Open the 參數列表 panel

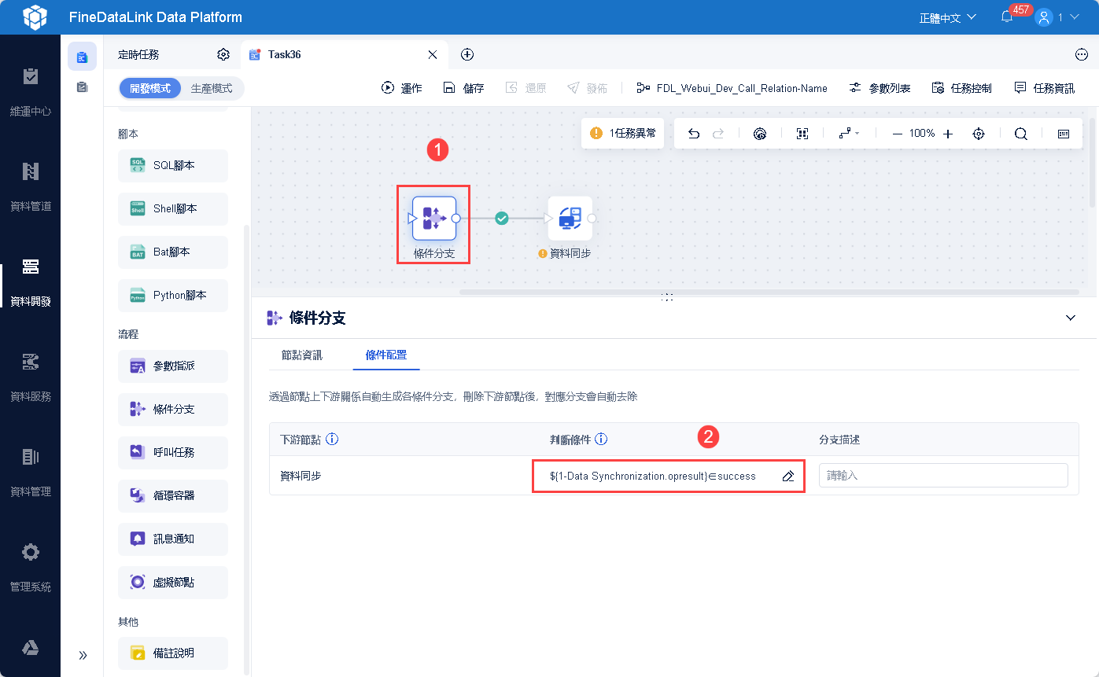tap(880, 88)
